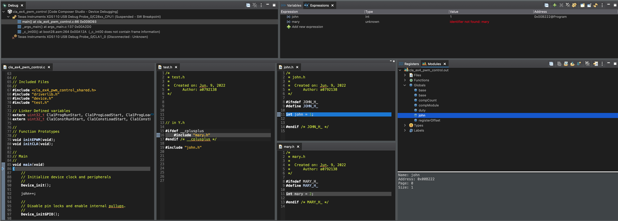
Task: Collapse the XDS110 CPU1 debug probe node
Action: 8,17
